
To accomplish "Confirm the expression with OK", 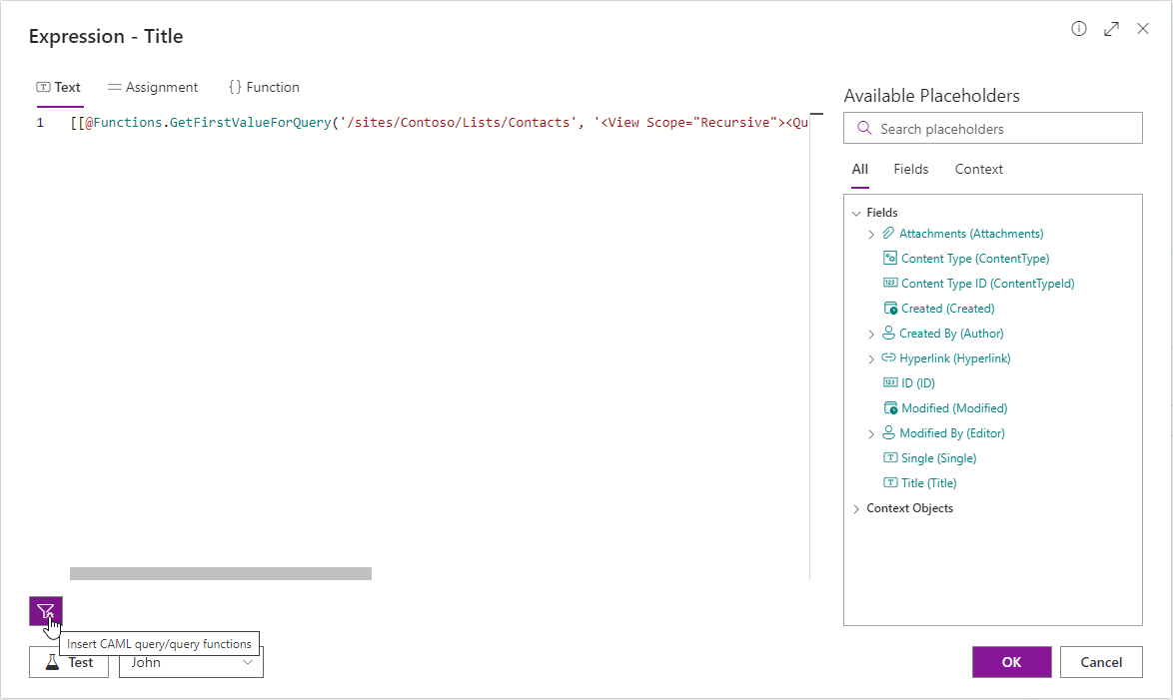I will pos(1011,661).
